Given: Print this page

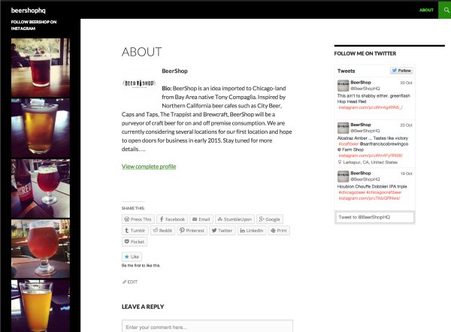Looking at the screenshot, I should click(280, 231).
